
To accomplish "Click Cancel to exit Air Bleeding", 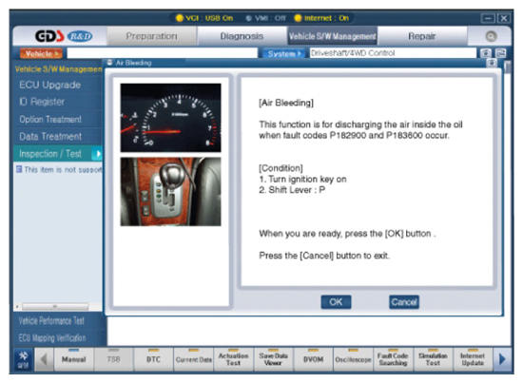I will pos(404,302).
